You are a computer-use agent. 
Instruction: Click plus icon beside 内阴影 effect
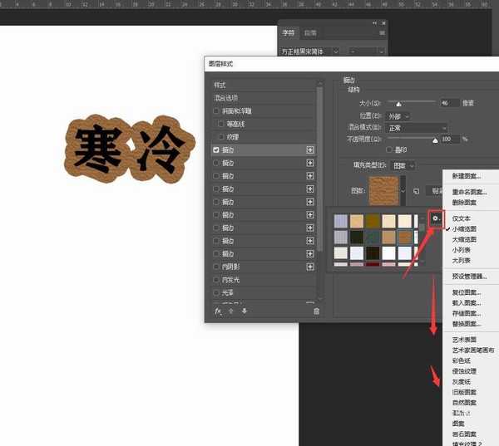(310, 267)
